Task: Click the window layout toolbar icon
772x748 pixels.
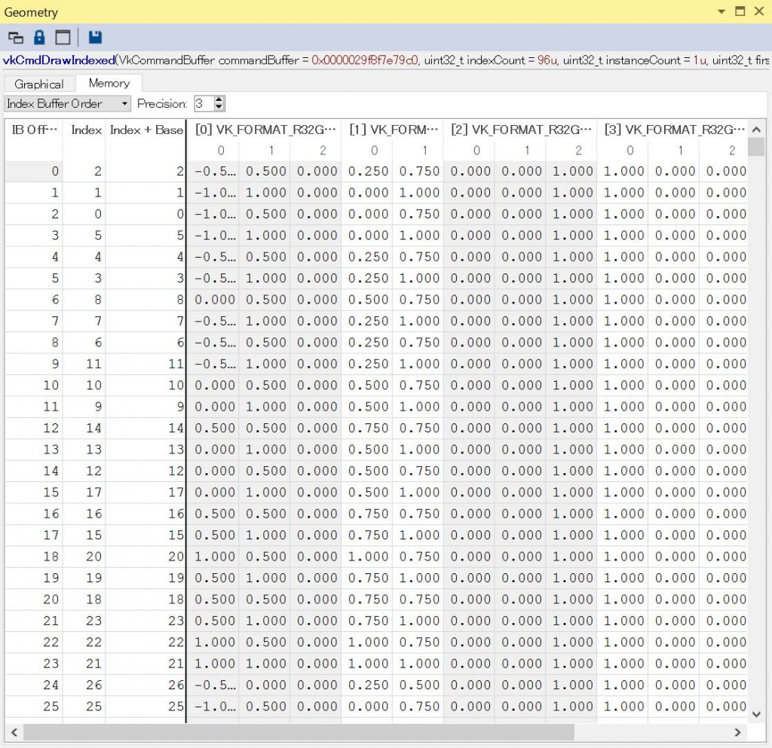Action: tap(63, 38)
